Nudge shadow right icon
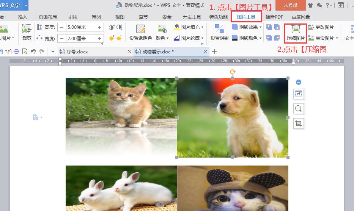The image size is (354, 211). pos(277,38)
